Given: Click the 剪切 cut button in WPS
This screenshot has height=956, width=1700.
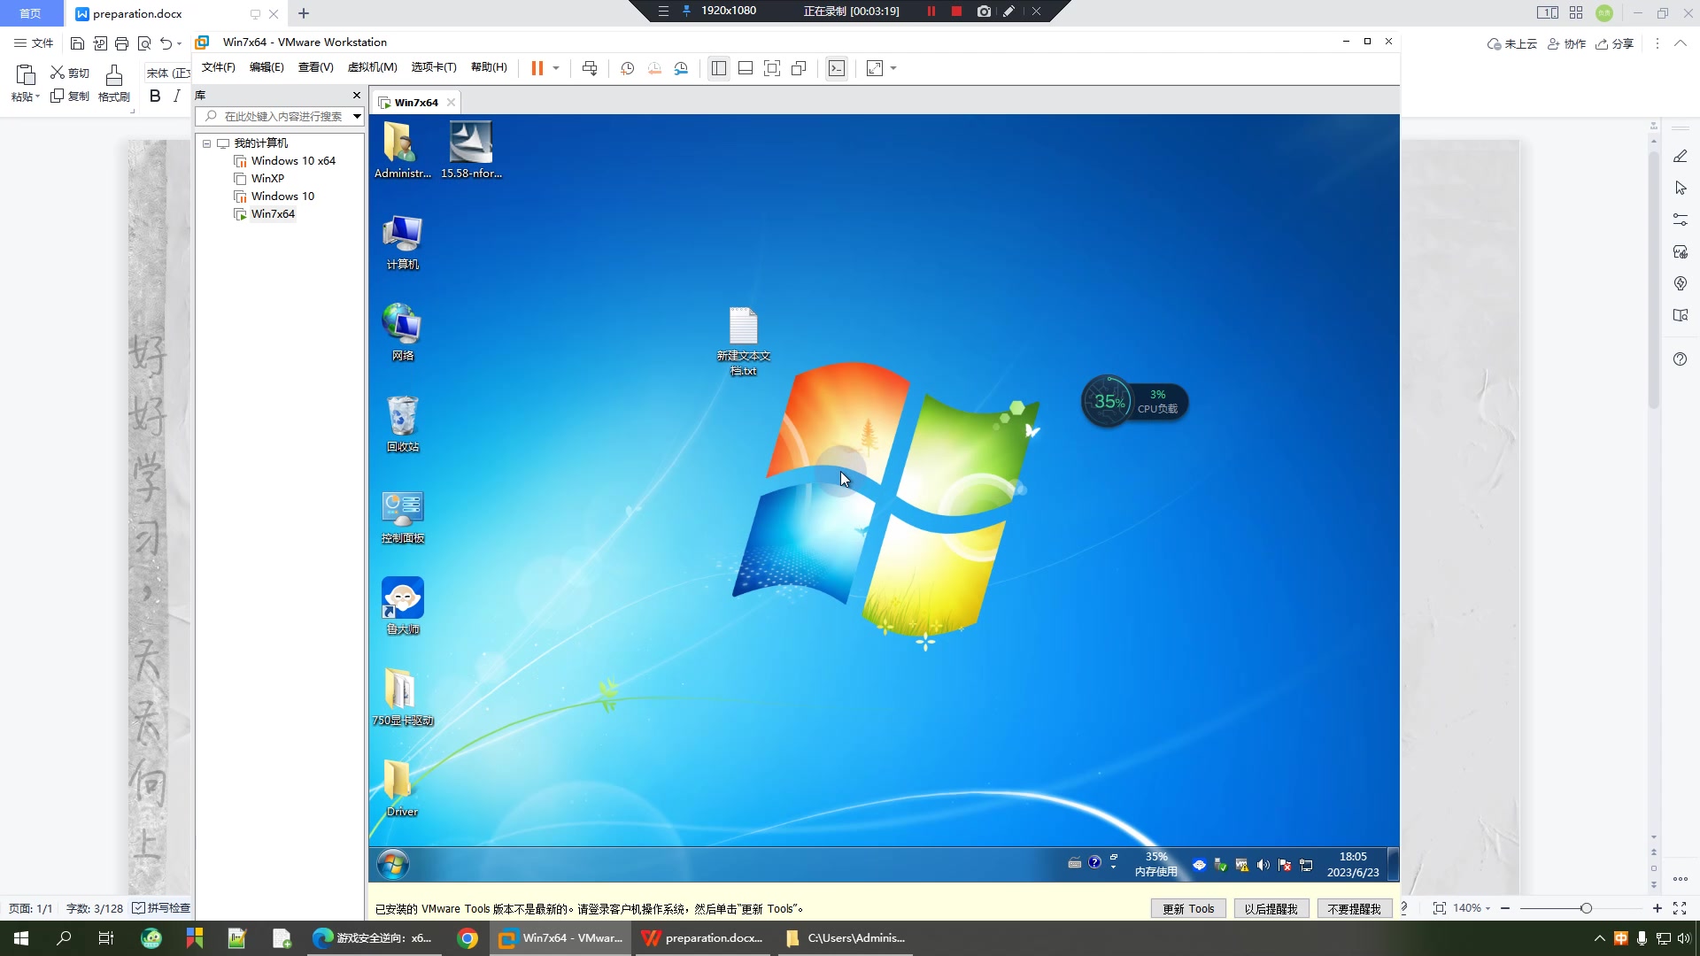Looking at the screenshot, I should coord(70,73).
